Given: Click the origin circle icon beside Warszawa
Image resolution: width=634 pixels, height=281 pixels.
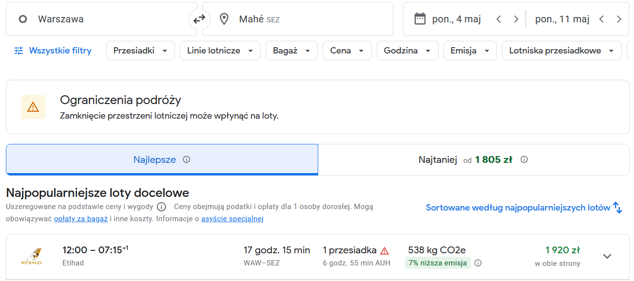Looking at the screenshot, I should coord(22,19).
